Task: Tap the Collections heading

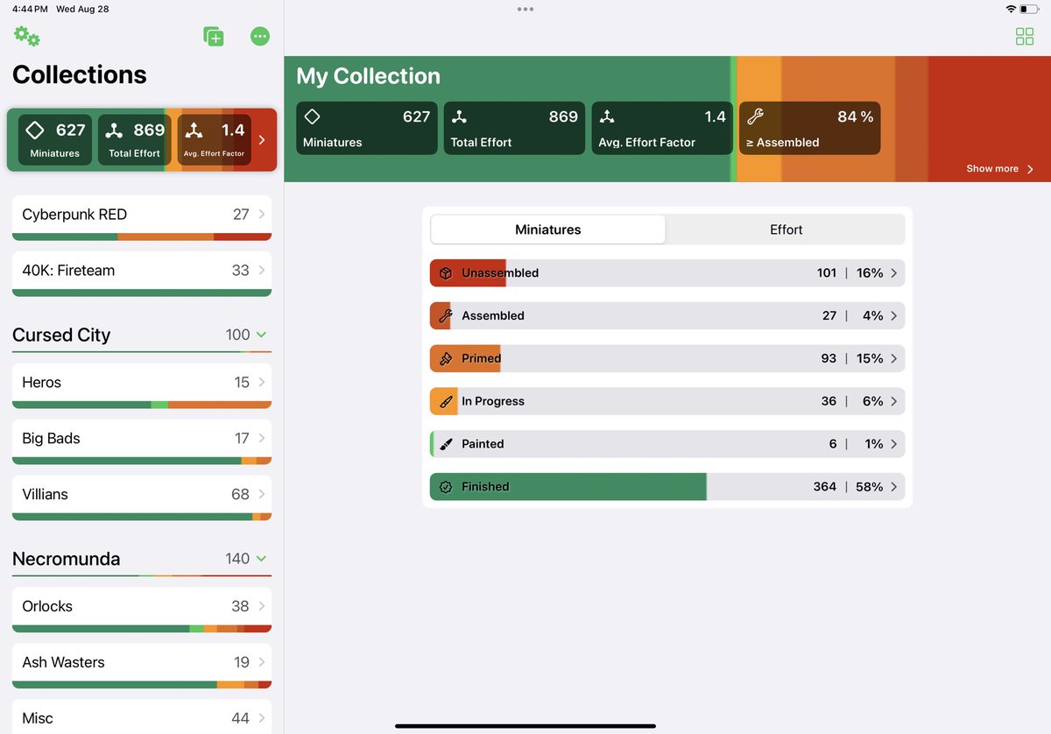Action: click(x=80, y=74)
